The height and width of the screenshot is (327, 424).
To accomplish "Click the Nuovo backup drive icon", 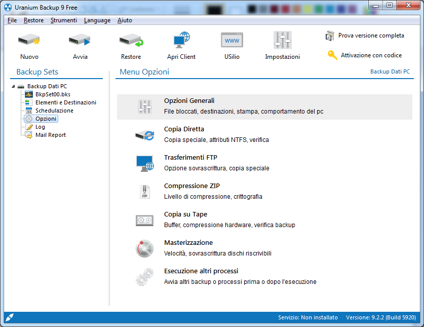I will 29,40.
